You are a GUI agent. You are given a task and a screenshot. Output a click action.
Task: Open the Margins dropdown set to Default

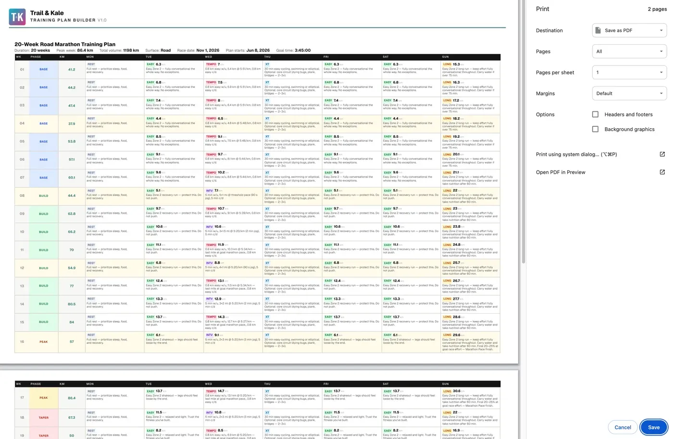point(629,93)
